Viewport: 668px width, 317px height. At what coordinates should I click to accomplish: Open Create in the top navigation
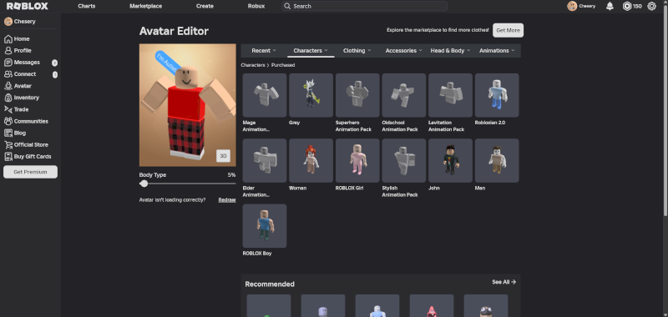coord(205,6)
